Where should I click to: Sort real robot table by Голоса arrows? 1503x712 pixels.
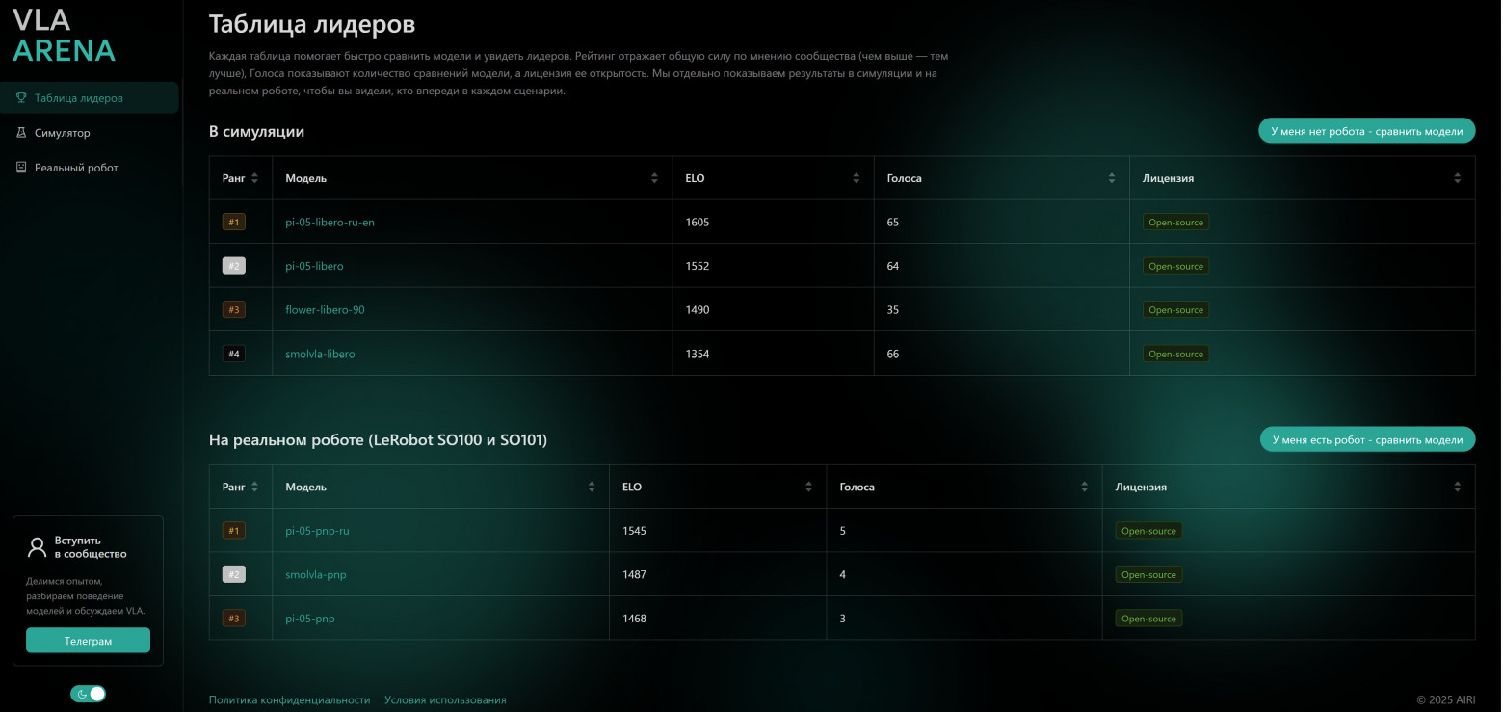pyautogui.click(x=1085, y=488)
